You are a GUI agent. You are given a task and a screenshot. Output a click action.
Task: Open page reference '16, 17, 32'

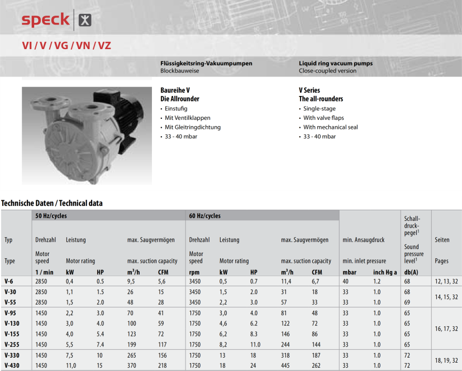[447, 329]
